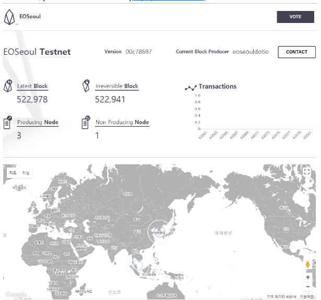Click the Version label
The width and height of the screenshot is (321, 300).
[113, 52]
